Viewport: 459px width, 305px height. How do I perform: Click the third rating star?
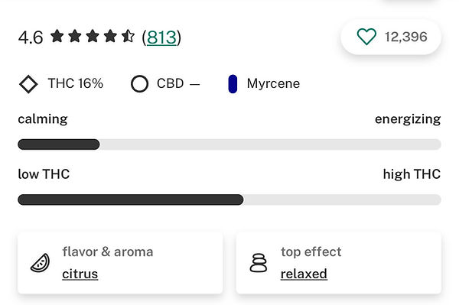coord(93,36)
